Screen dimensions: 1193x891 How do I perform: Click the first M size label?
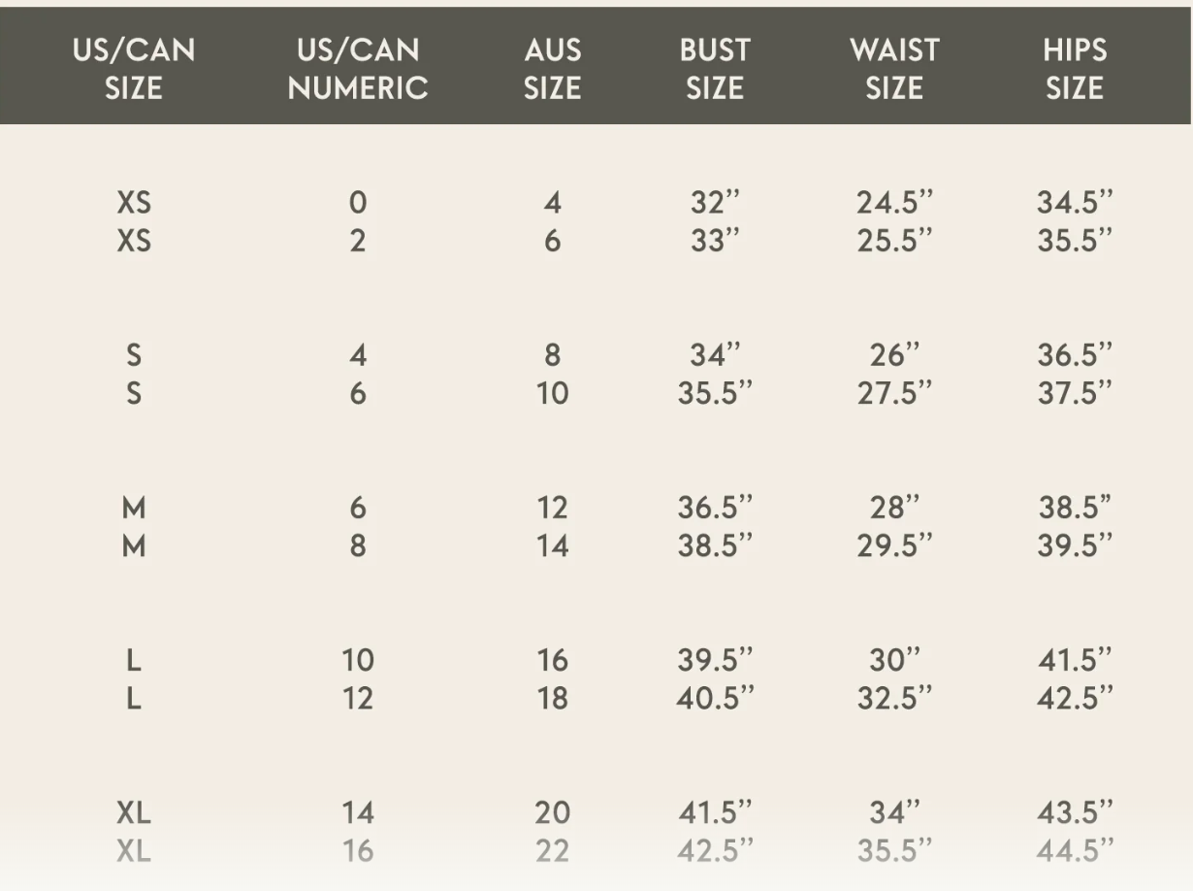[x=134, y=508]
